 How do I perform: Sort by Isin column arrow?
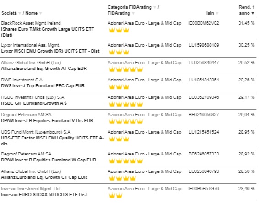(x=217, y=13)
